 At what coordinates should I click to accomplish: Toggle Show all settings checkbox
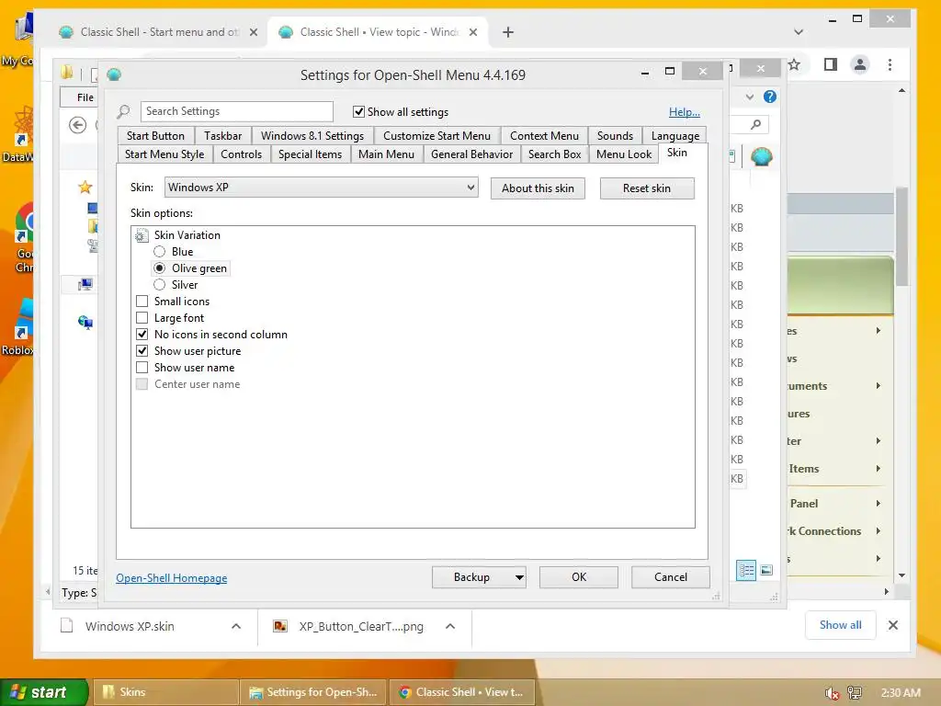click(359, 111)
